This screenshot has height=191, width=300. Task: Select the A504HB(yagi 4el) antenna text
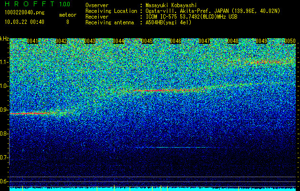click(168, 22)
